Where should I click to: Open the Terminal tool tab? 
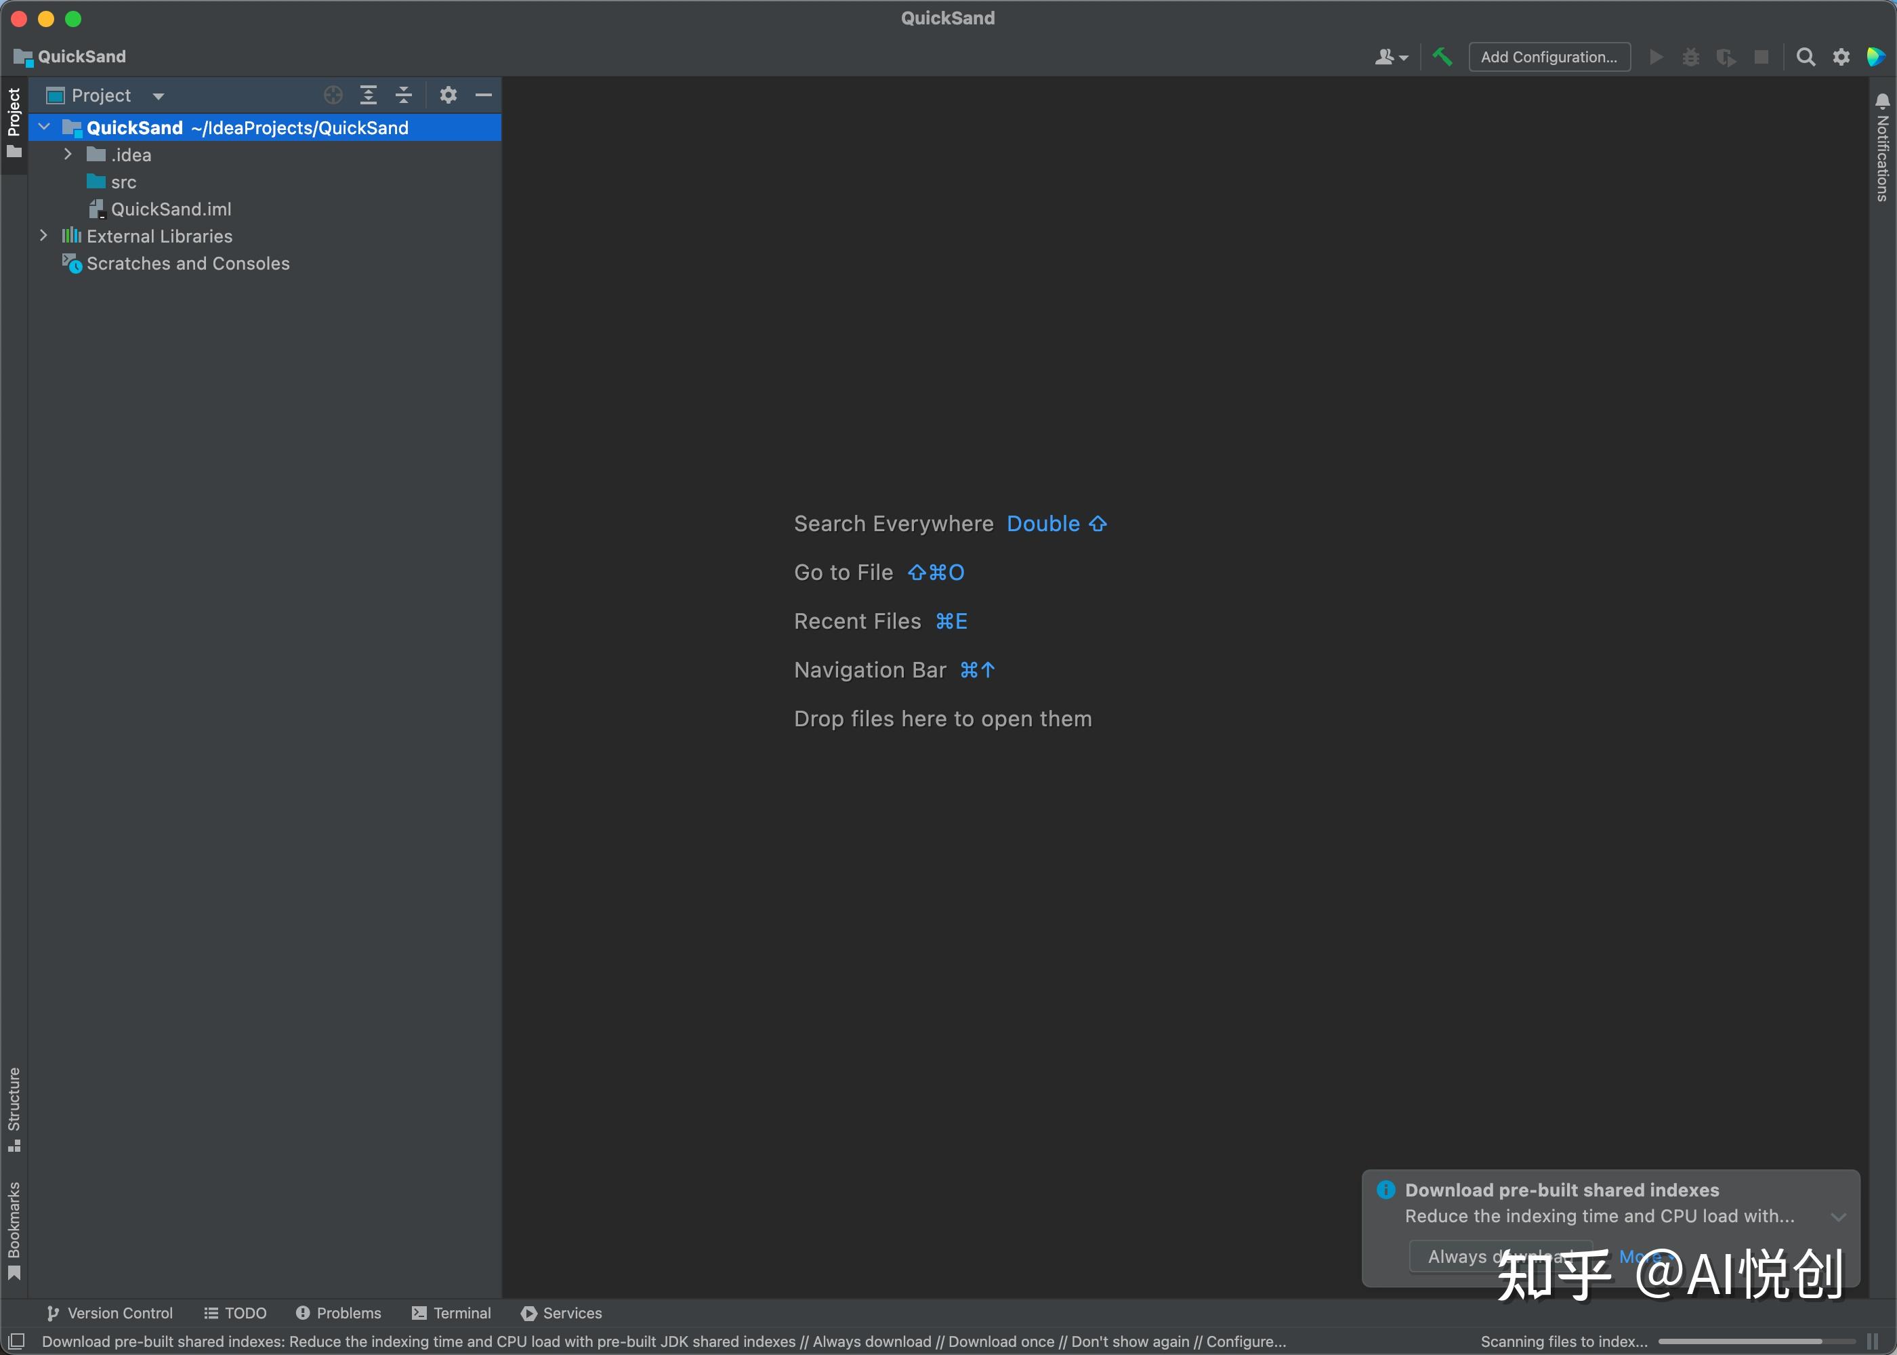click(x=451, y=1312)
